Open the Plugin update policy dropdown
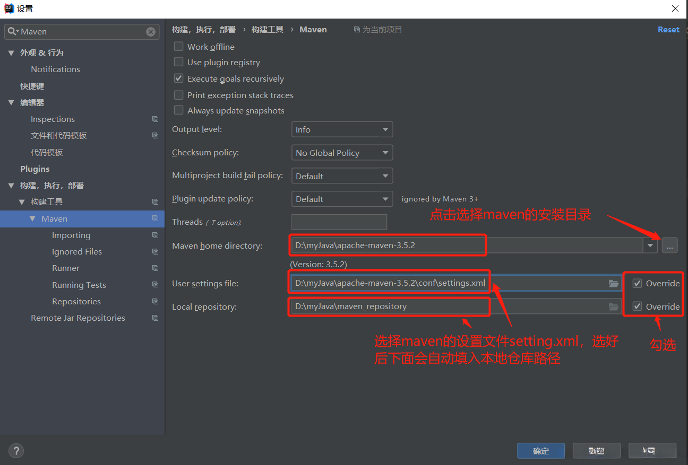Viewport: 688px width, 465px height. [342, 199]
